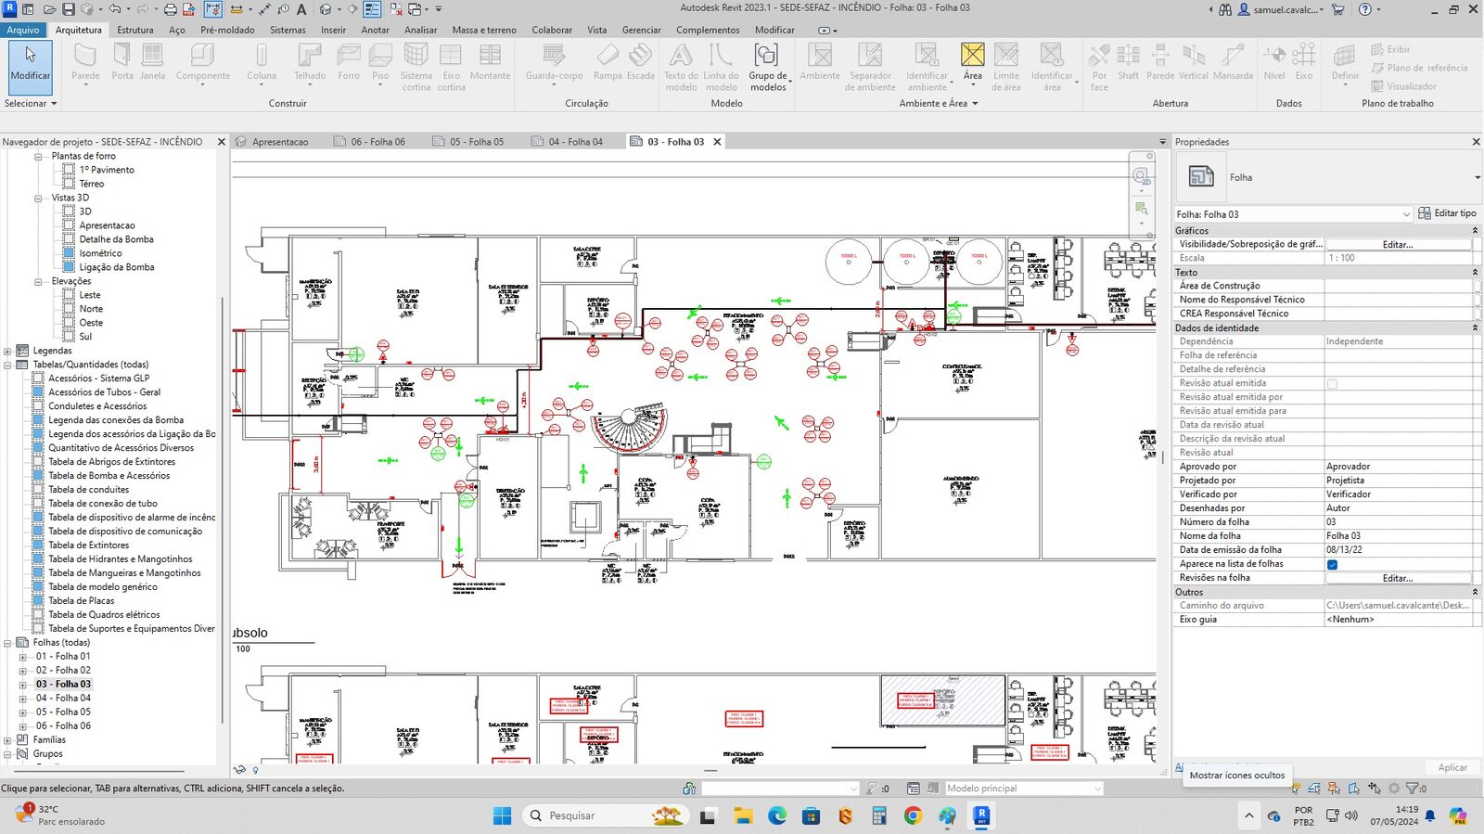Viewport: 1484px width, 834px height.
Task: Select the Shaft opening tool
Action: point(1128,63)
